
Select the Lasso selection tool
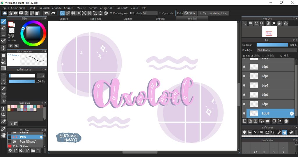pos(3,82)
